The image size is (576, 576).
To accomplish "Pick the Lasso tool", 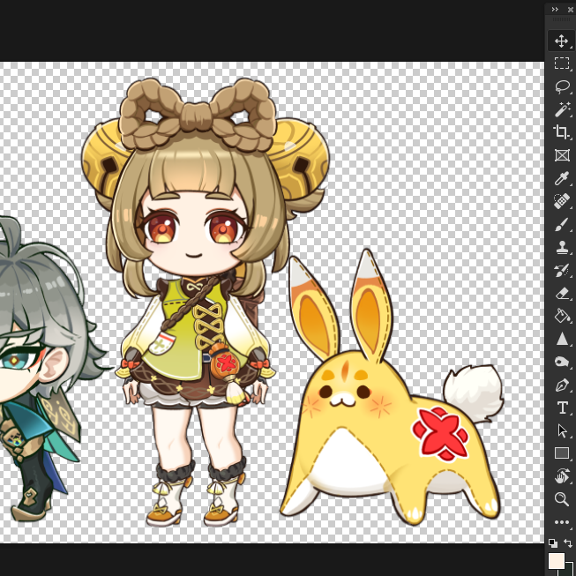I will 561,86.
